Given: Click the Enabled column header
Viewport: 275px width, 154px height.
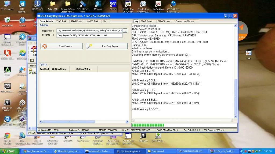Looking at the screenshot, I should click(44, 69).
